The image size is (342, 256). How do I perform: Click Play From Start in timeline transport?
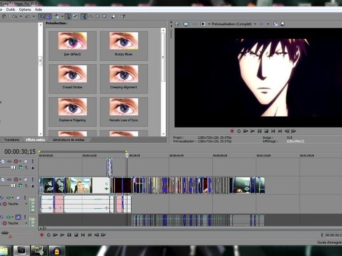click(x=56, y=235)
